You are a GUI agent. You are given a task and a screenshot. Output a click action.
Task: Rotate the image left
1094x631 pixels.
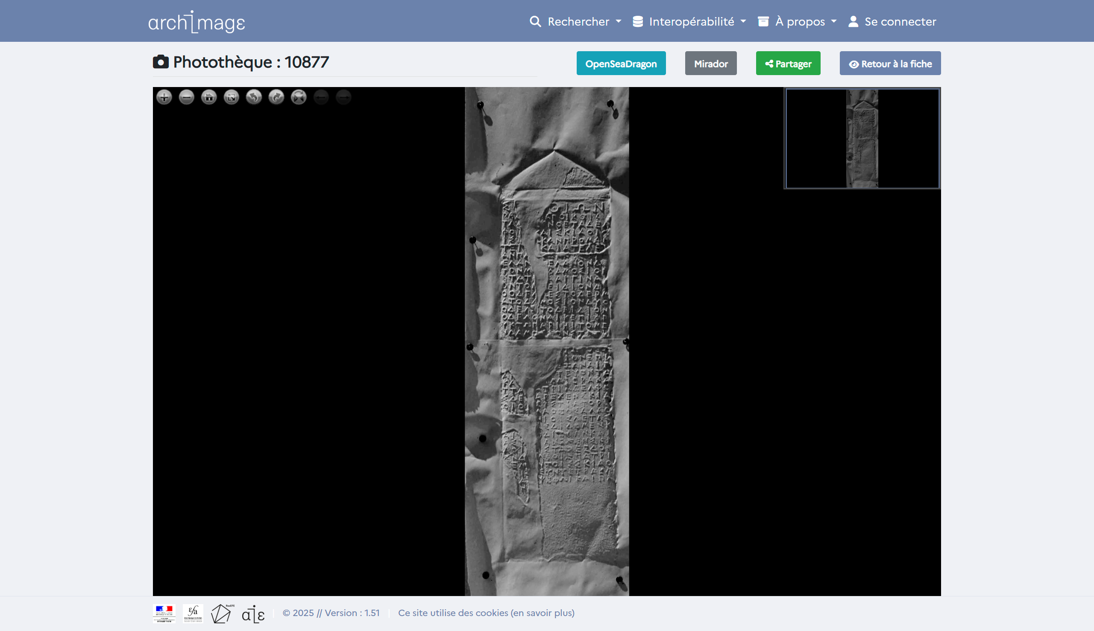pos(254,97)
